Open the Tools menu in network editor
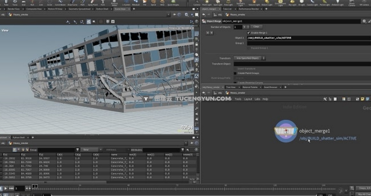The height and width of the screenshot is (196, 371). 238,99
